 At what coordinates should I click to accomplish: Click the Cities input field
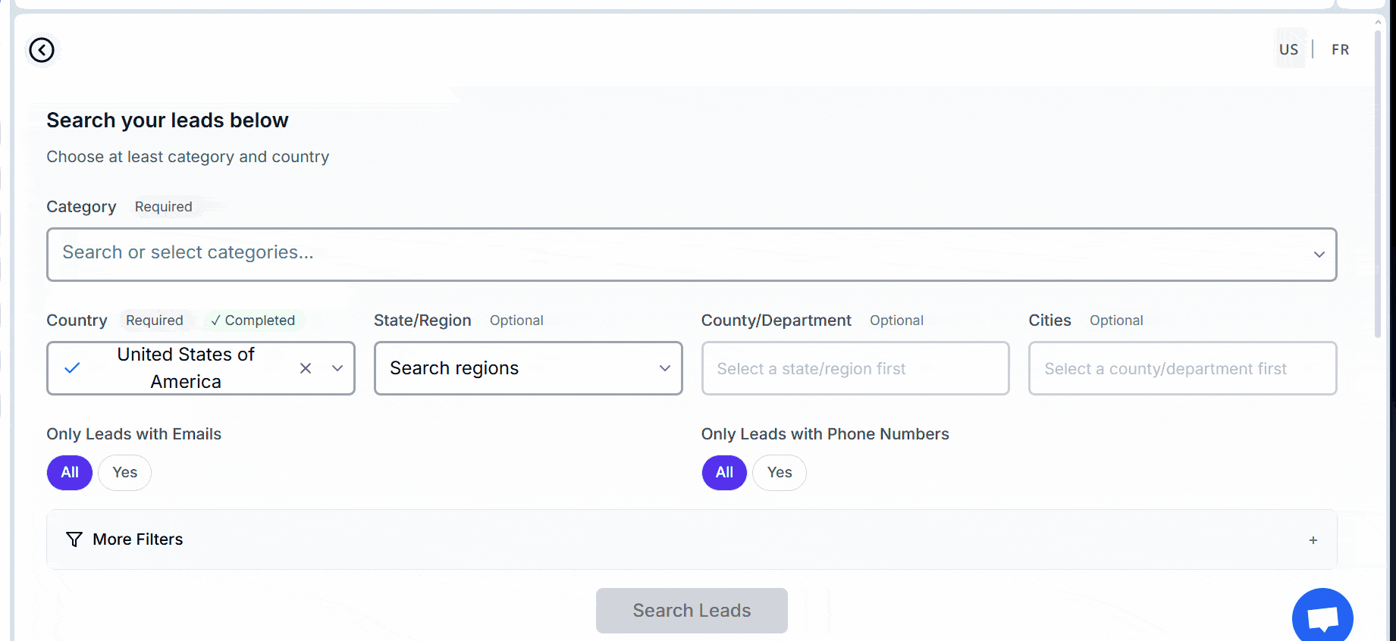tap(1182, 368)
